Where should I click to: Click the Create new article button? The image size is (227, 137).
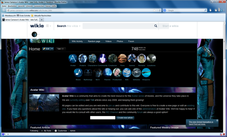tap(125, 118)
